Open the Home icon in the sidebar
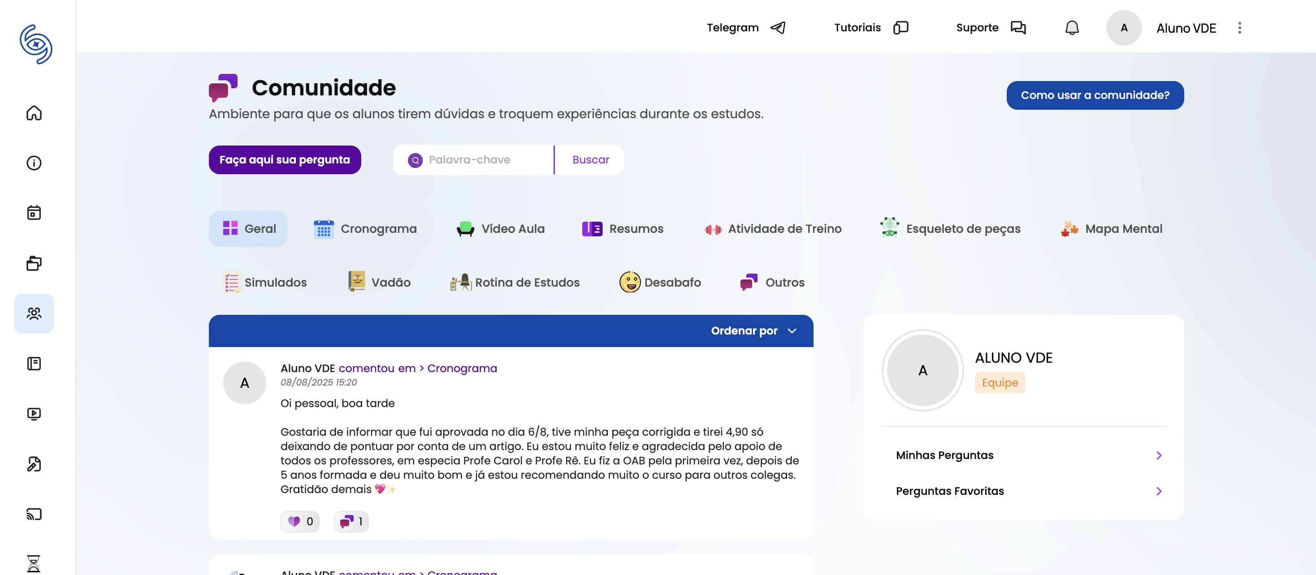The image size is (1316, 575). point(34,114)
